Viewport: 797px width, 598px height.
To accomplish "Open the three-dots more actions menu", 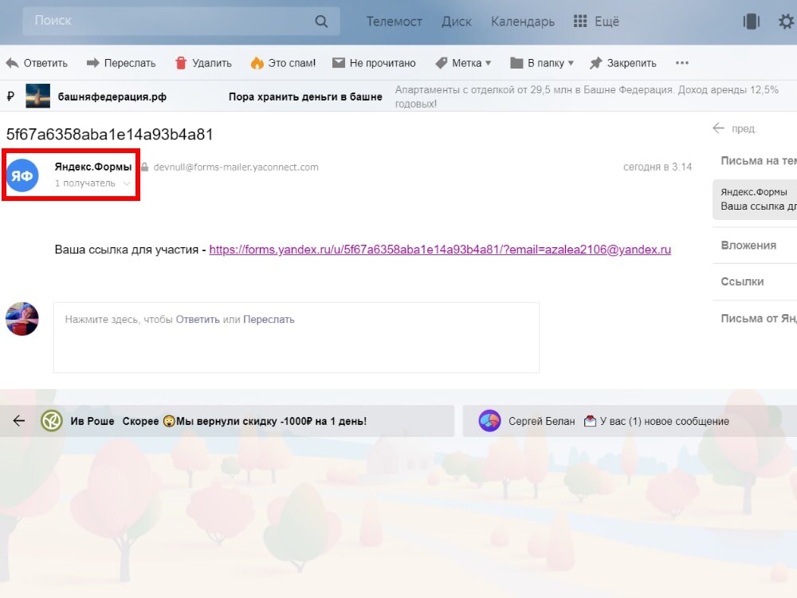I will [x=682, y=63].
